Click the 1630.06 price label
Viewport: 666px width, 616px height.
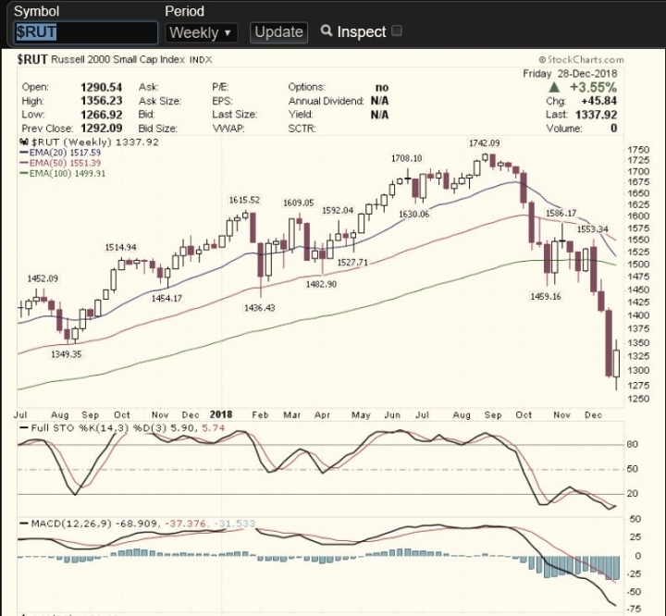(x=414, y=214)
